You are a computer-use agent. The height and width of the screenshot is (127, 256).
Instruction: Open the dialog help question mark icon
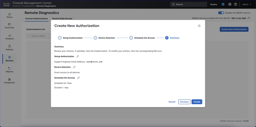(199, 26)
